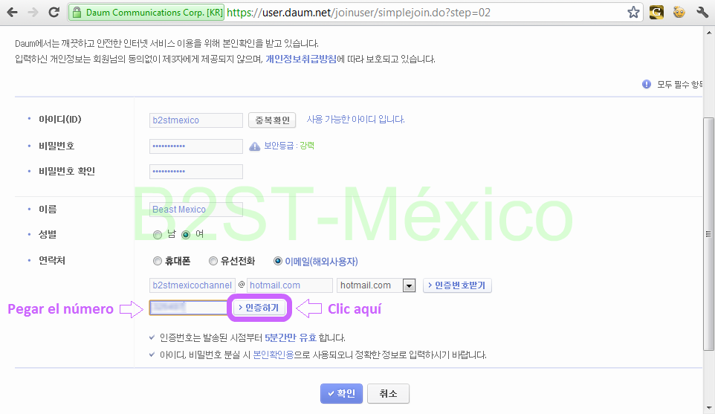
Task: Click the 본인확인용 highlighted text
Action: click(273, 355)
